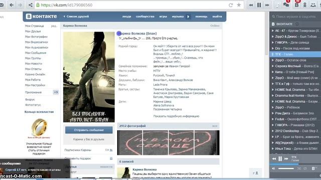The image size is (321, 180).
Task: Go back to Список друзей
Action: [76, 16]
